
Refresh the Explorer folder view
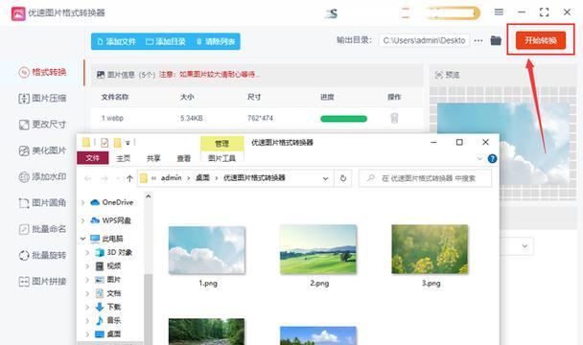pyautogui.click(x=343, y=178)
